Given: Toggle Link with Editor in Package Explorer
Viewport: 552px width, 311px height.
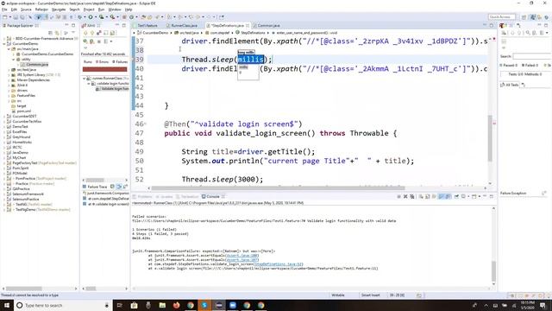Looking at the screenshot, I should tap(58, 33).
